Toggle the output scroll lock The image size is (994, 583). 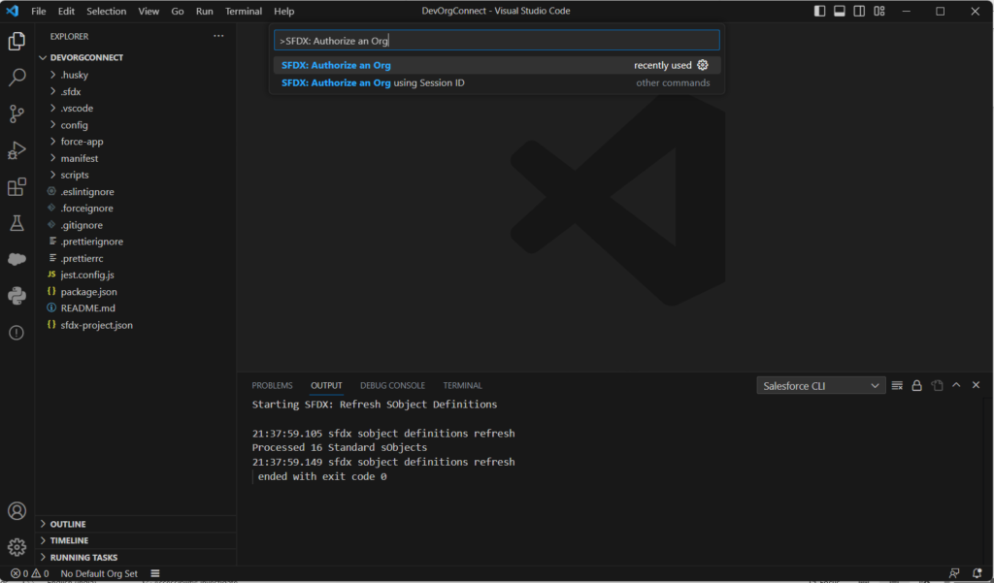click(916, 385)
